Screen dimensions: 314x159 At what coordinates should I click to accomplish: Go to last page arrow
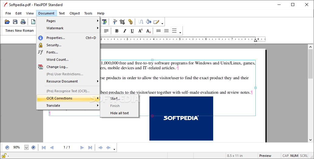coord(90,148)
